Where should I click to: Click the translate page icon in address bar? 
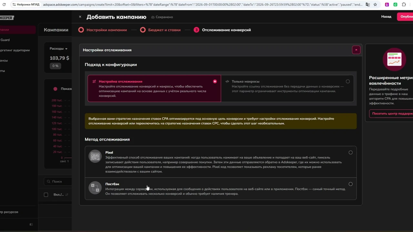click(368, 5)
